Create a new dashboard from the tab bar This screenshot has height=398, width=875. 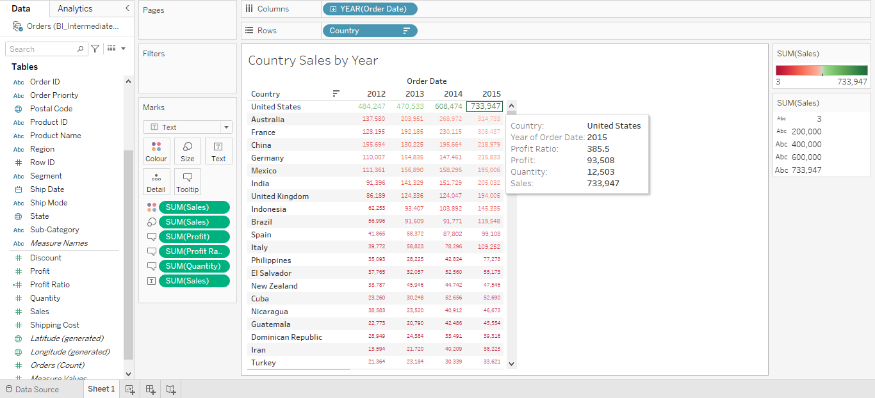[x=150, y=389]
